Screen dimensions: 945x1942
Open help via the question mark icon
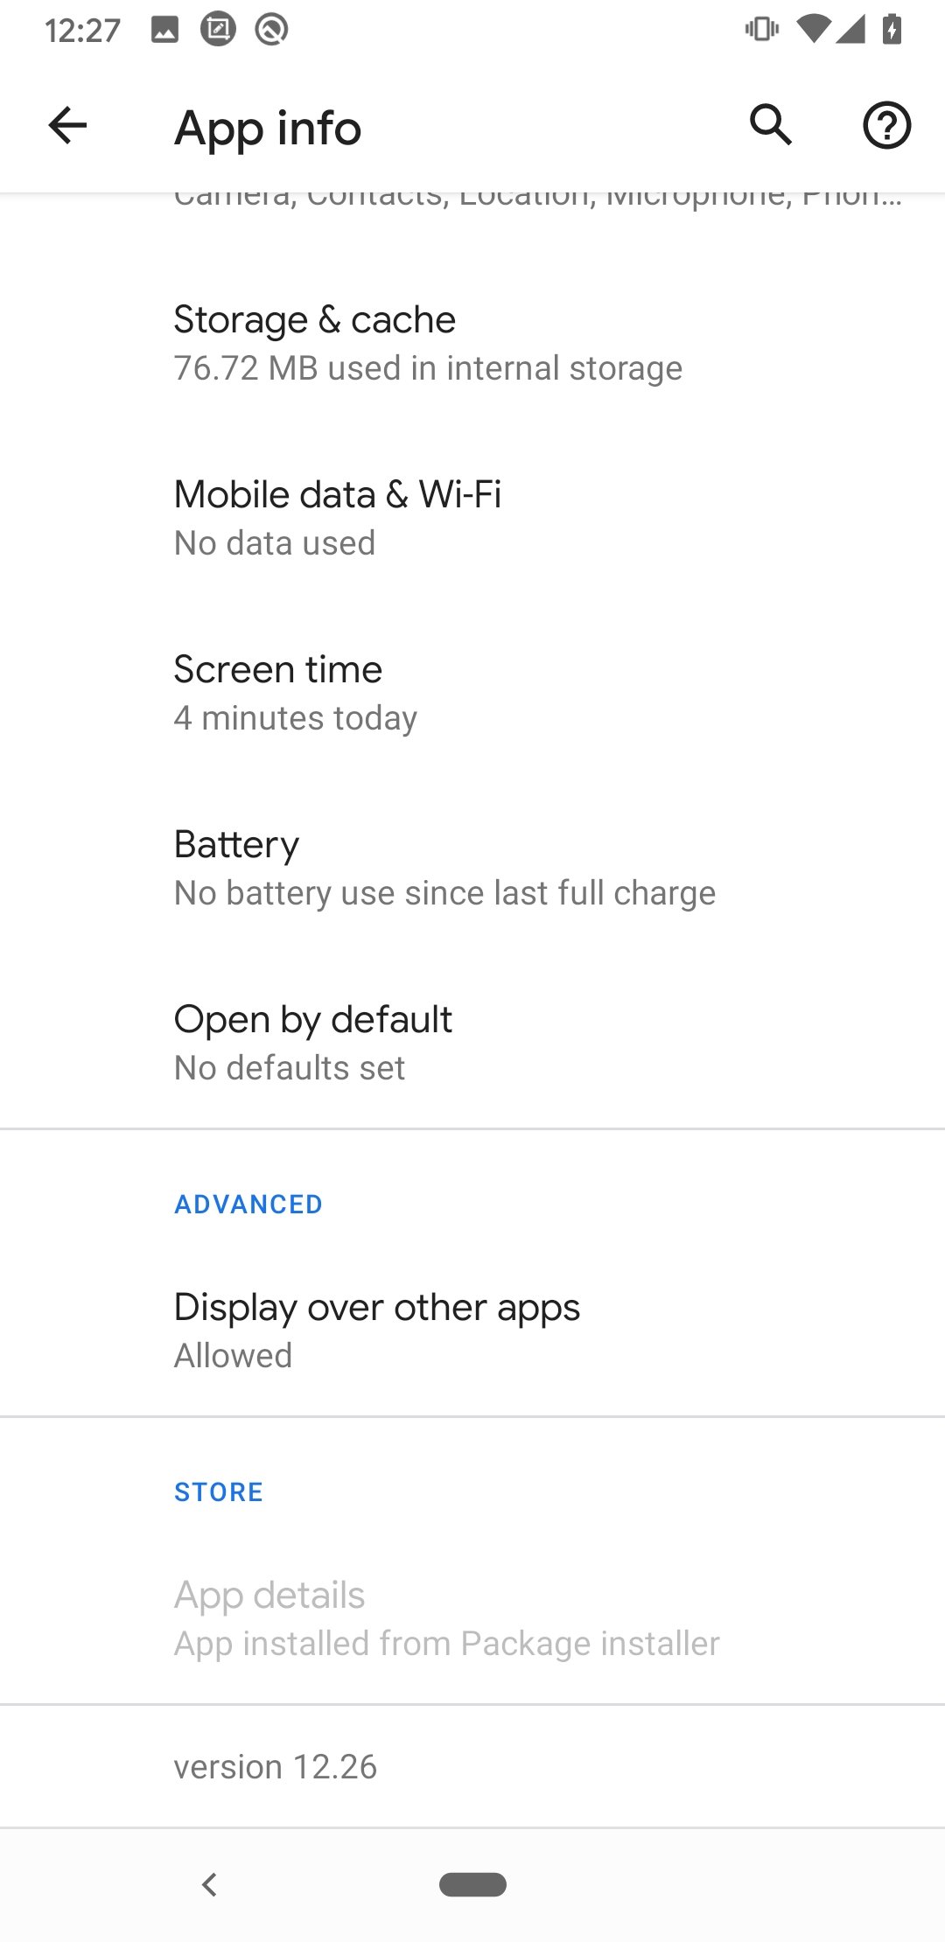coord(886,125)
